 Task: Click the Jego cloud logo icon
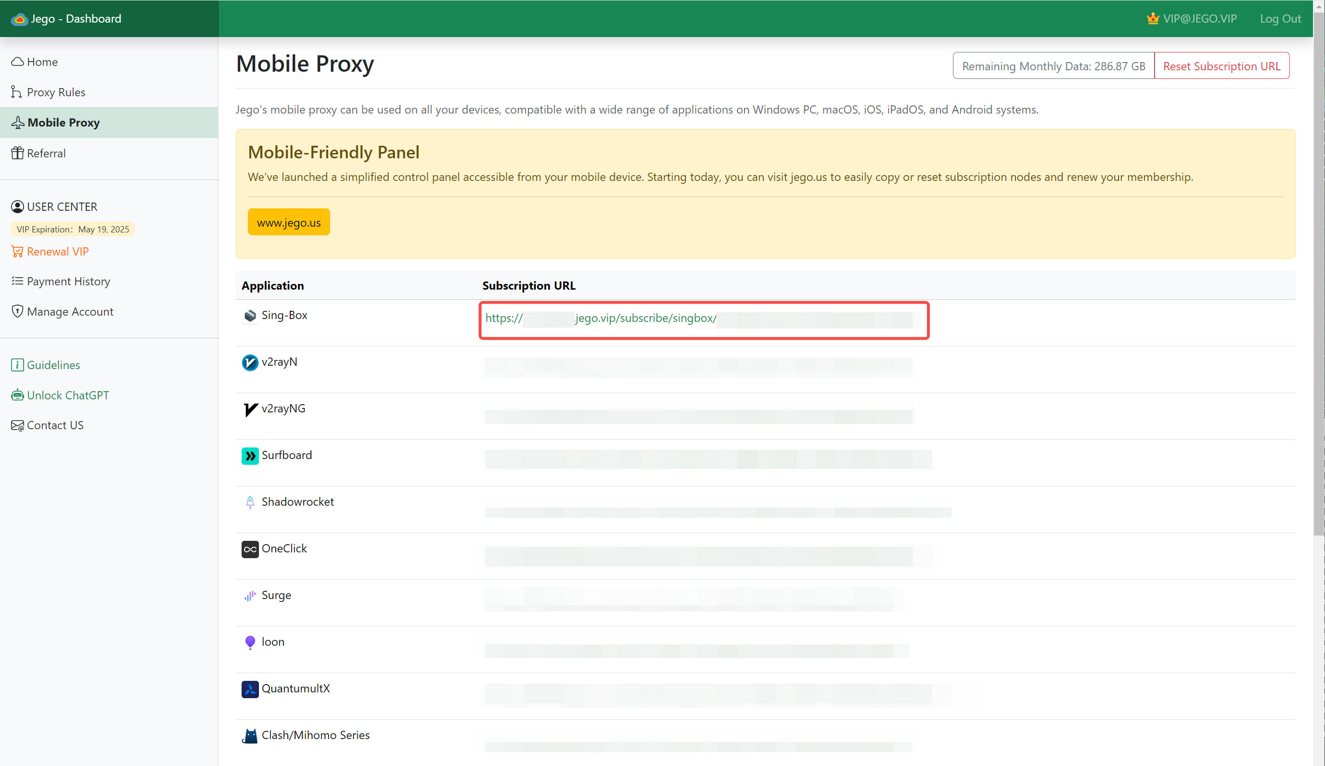coord(19,19)
